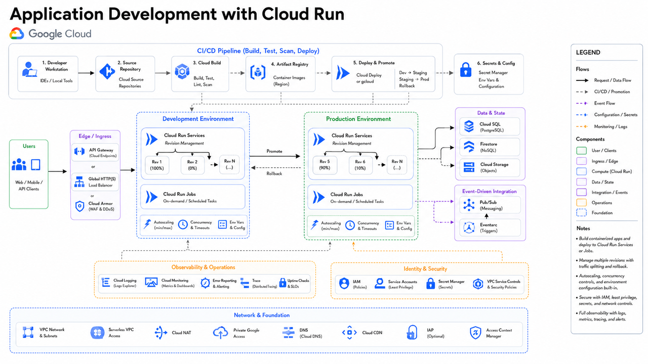Click the Private Google Access cloud icon
Viewport: 648px width, 364px height.
pos(221,332)
